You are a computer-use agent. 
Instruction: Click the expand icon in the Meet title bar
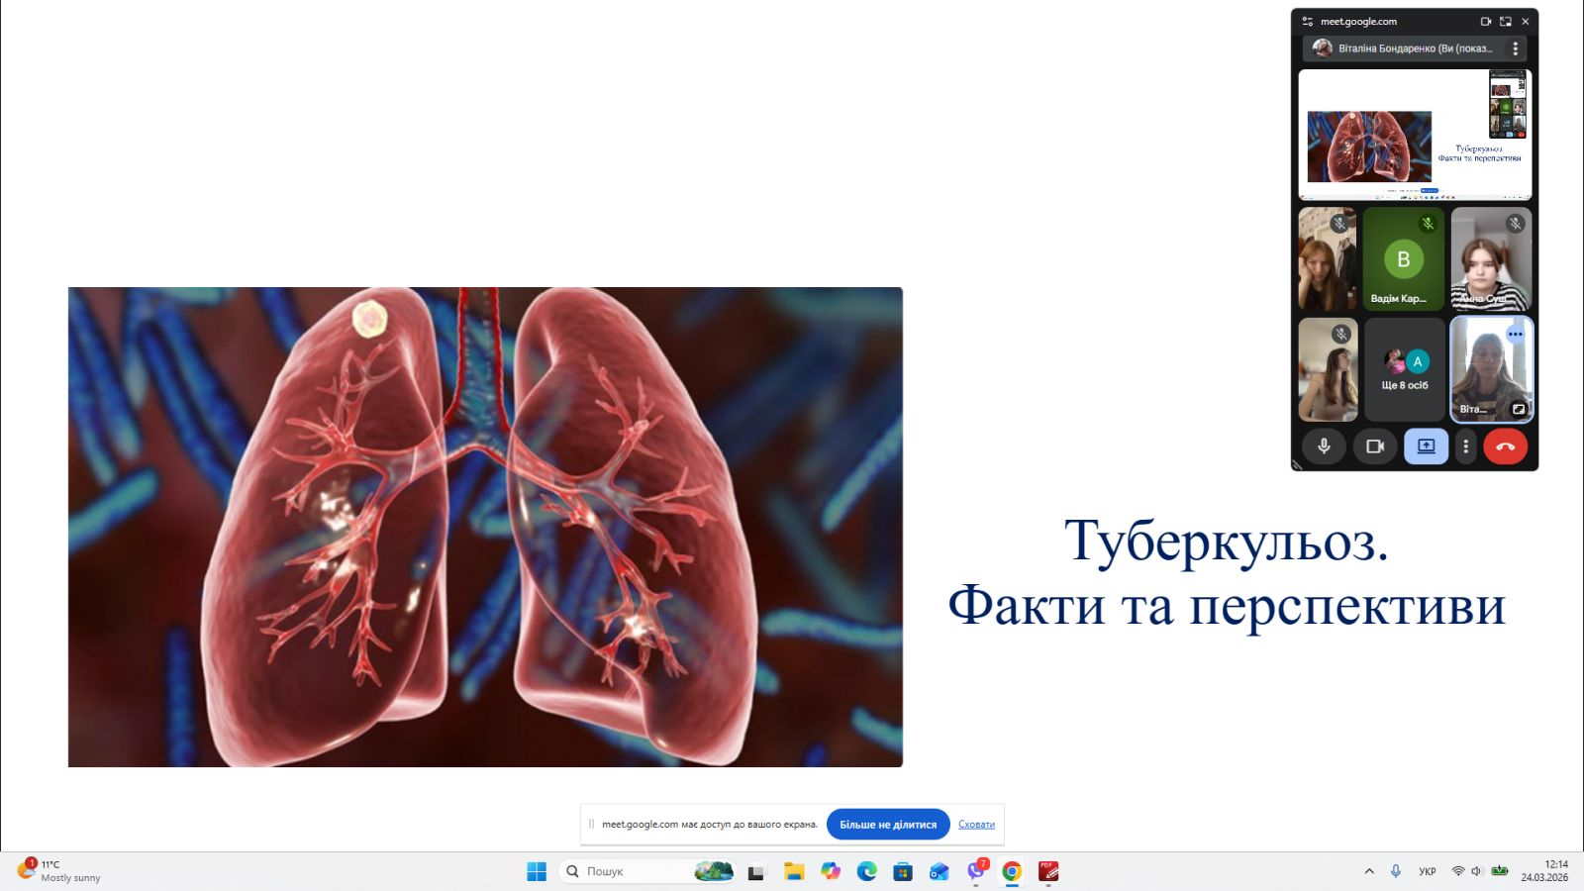pos(1505,21)
